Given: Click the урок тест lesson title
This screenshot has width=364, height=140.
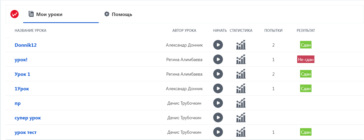Looking at the screenshot, I should tap(26, 132).
